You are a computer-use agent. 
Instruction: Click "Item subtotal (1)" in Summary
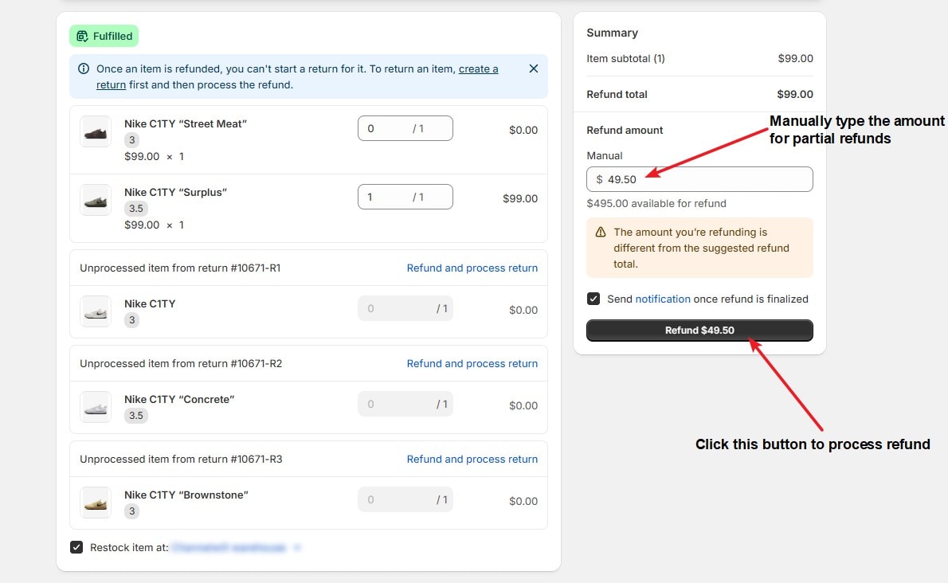(625, 59)
